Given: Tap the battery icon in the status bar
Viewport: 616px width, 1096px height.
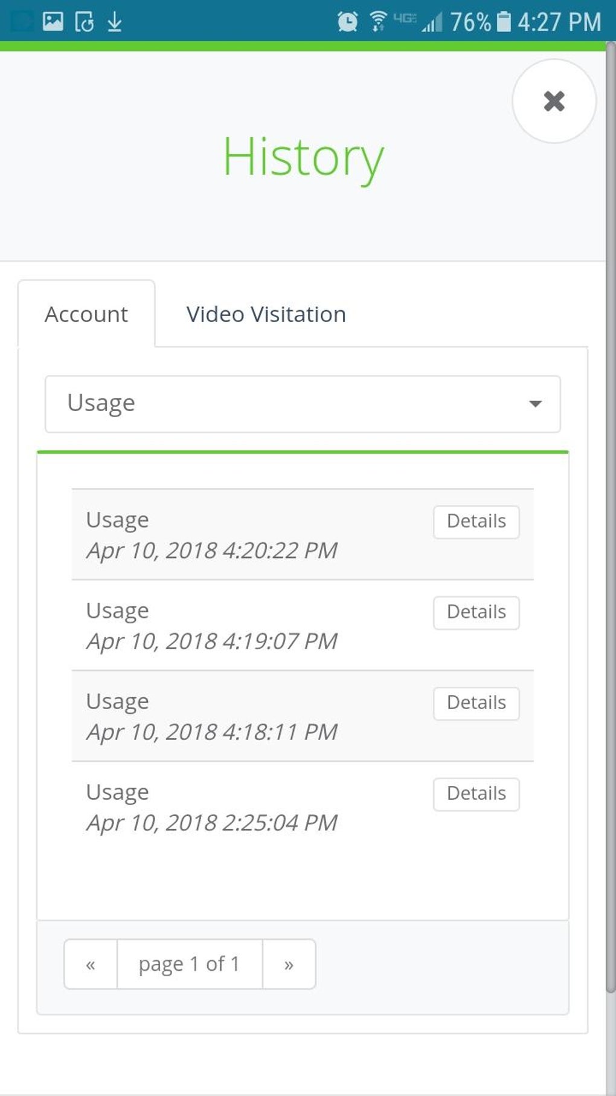Looking at the screenshot, I should tap(503, 22).
